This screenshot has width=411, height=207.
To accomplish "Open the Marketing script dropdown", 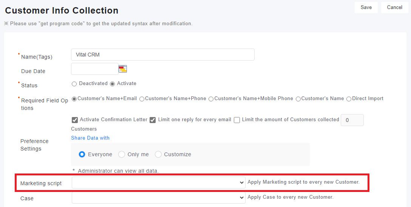I will pyautogui.click(x=158, y=183).
